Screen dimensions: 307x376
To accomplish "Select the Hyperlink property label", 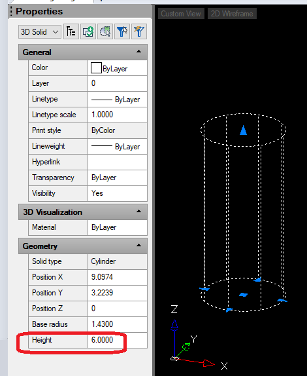I will point(46,162).
